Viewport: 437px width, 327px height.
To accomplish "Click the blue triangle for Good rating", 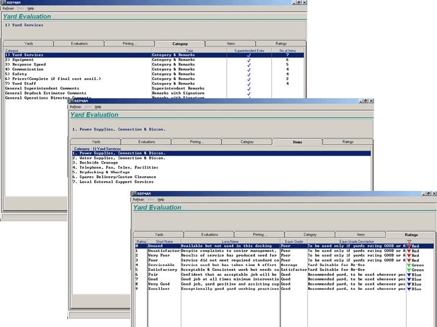I will [409, 279].
